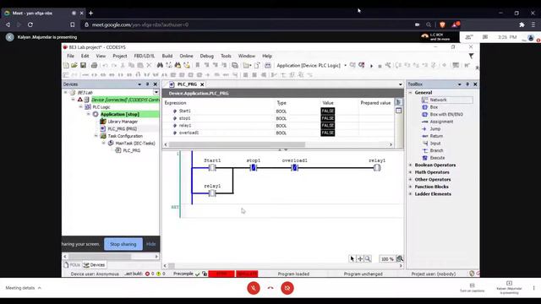Click the Logout icon in toolbar
541x304 pixels.
(x=361, y=65)
